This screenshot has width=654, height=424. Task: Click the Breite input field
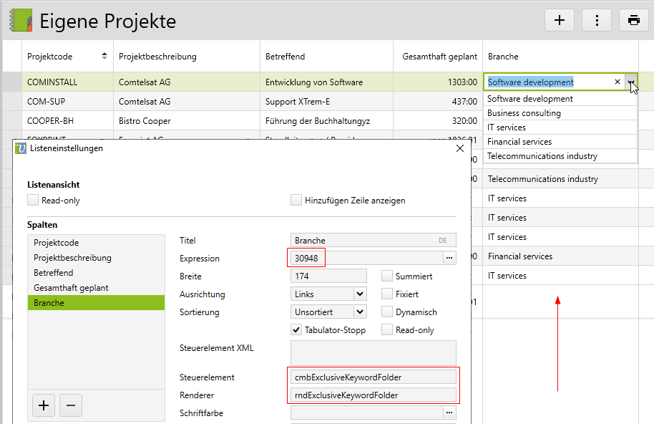pos(329,276)
